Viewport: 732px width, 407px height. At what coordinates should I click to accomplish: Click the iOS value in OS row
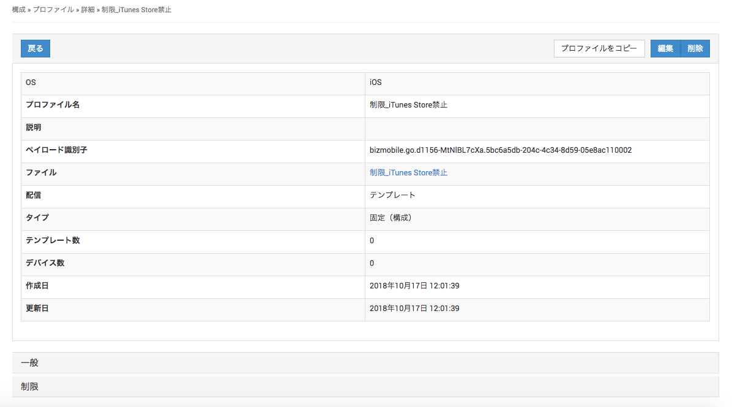[376, 82]
